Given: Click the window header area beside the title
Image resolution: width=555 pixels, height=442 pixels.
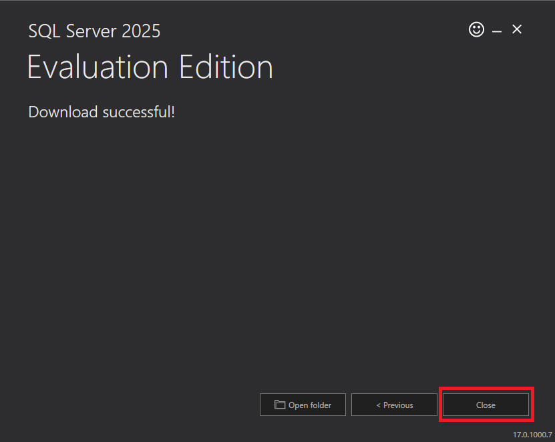Looking at the screenshot, I should 311,30.
